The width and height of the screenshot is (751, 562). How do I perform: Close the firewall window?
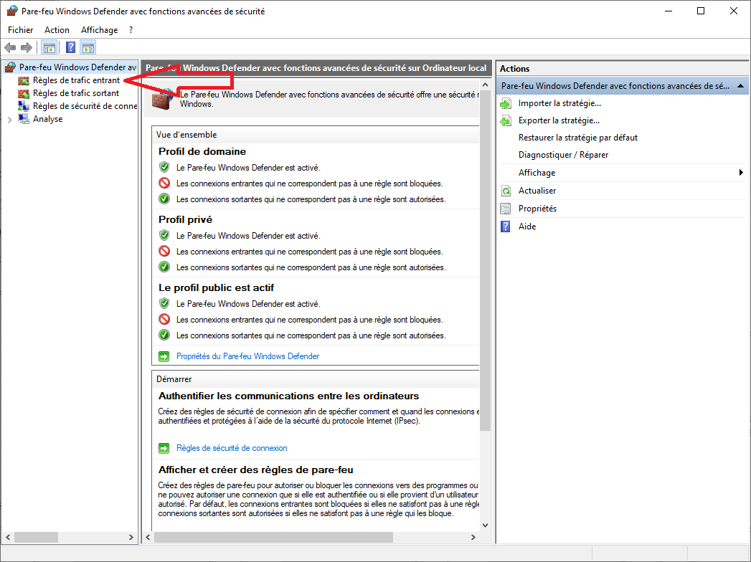pos(733,11)
